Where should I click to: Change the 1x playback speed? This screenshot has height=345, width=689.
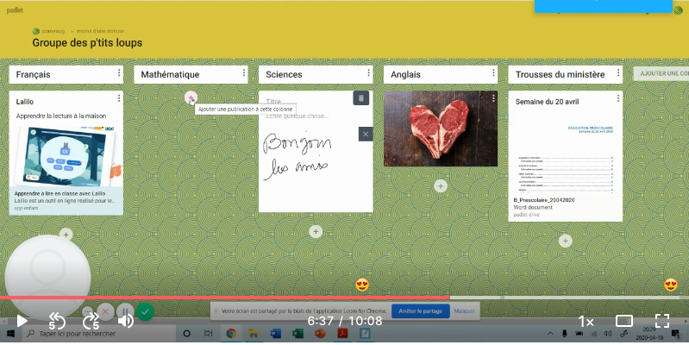point(586,322)
